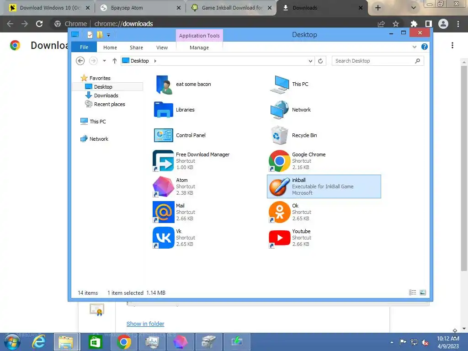Select the Mail shortcut icon
This screenshot has width=468, height=351.
[x=163, y=212]
